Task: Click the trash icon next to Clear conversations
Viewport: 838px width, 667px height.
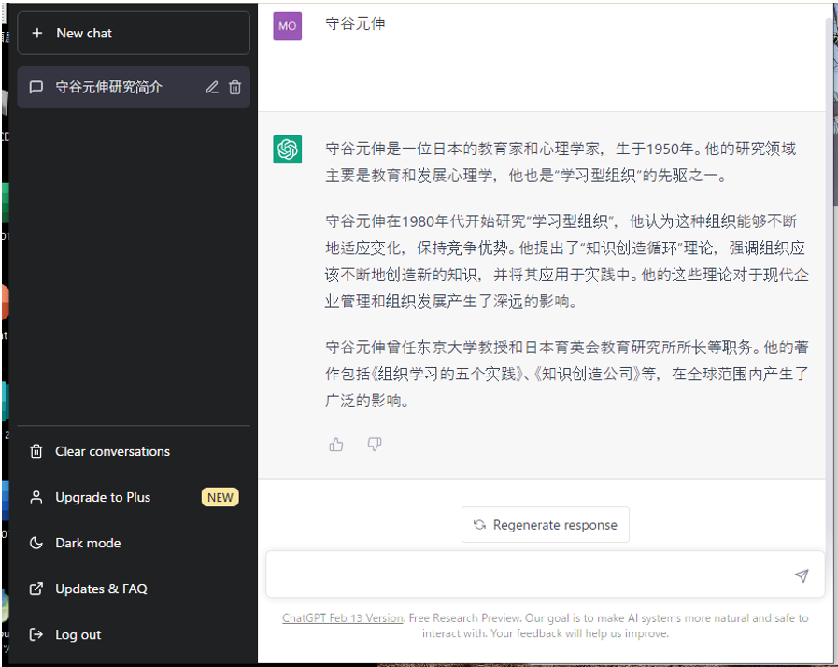Action: [x=36, y=451]
